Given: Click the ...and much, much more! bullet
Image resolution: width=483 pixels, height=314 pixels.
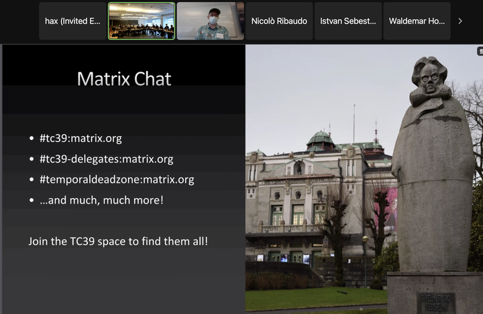Looking at the screenshot, I should [101, 200].
